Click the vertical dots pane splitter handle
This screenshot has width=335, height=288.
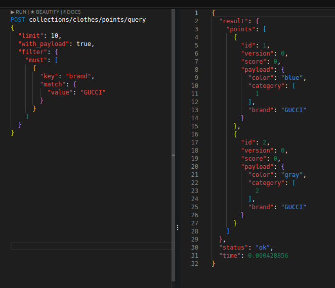tap(177, 228)
